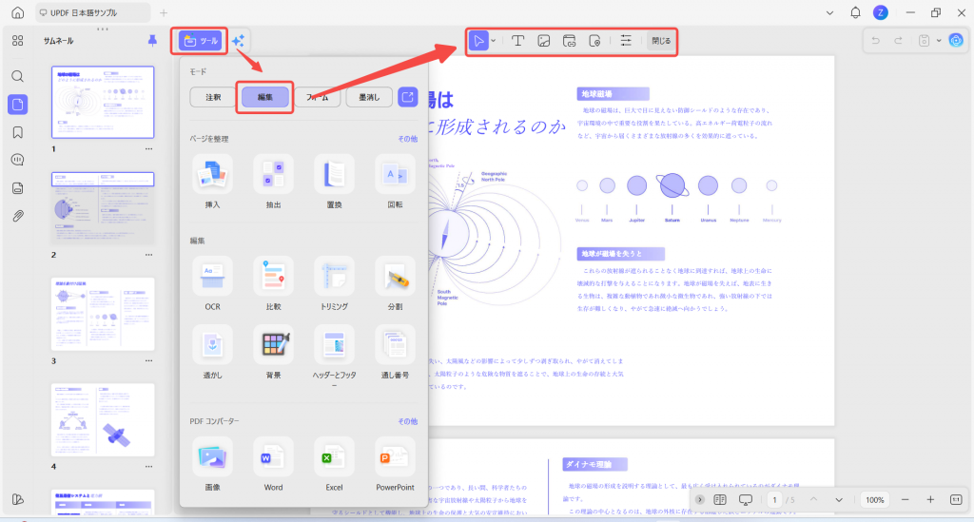The height and width of the screenshot is (522, 974).
Task: Open the grid view sidebar icon
Action: point(17,41)
